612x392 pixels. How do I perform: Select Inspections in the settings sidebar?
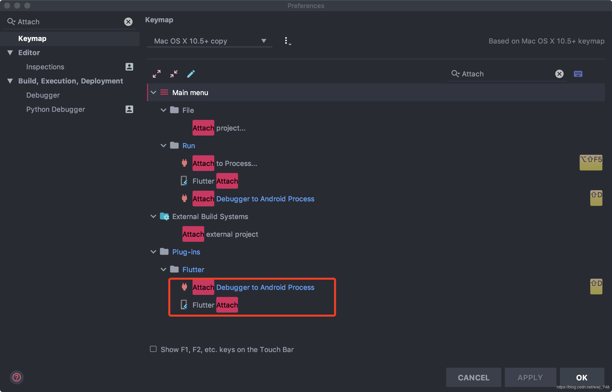(x=45, y=67)
